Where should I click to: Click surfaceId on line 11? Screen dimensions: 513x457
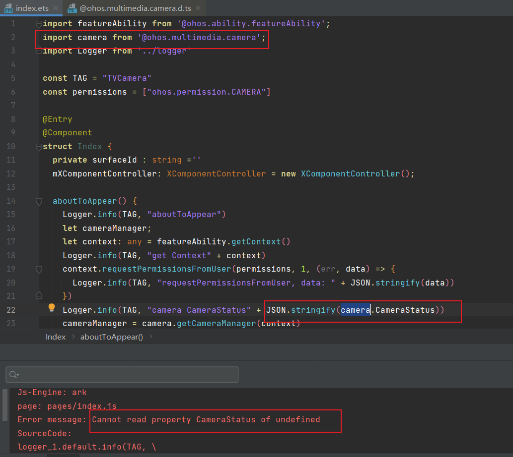coord(115,160)
